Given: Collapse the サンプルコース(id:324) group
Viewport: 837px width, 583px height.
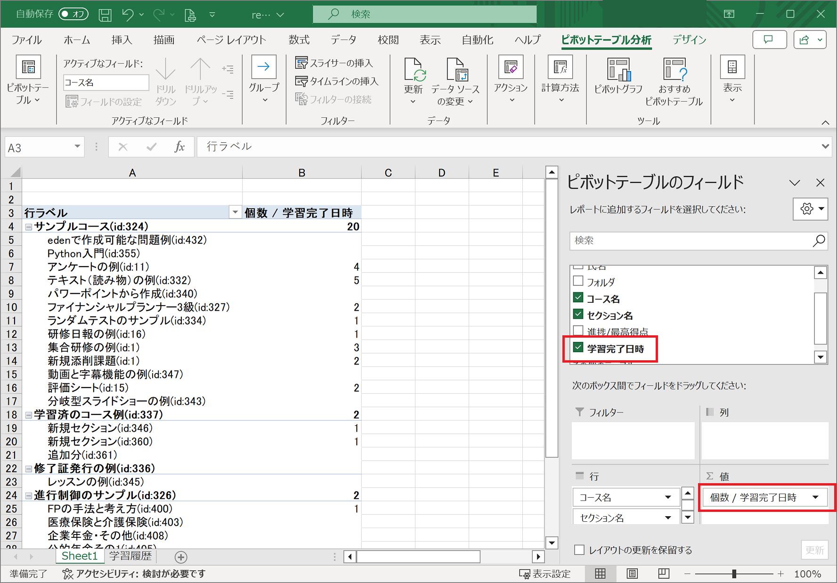Looking at the screenshot, I should [x=29, y=227].
